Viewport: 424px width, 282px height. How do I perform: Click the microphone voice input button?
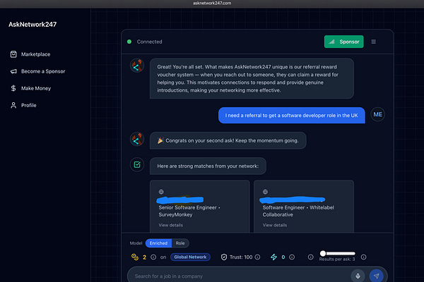pos(358,276)
